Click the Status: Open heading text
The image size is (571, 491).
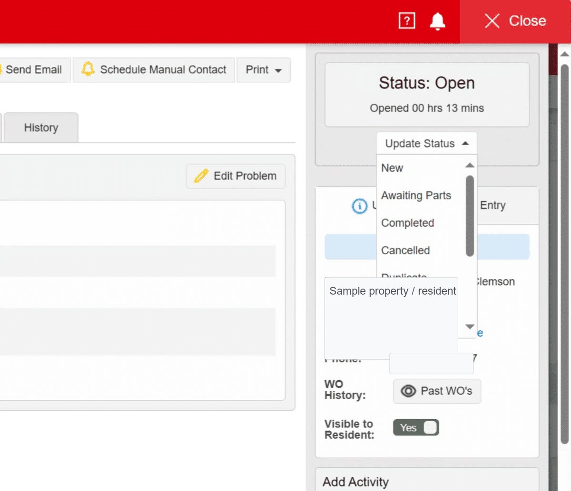[x=427, y=83]
